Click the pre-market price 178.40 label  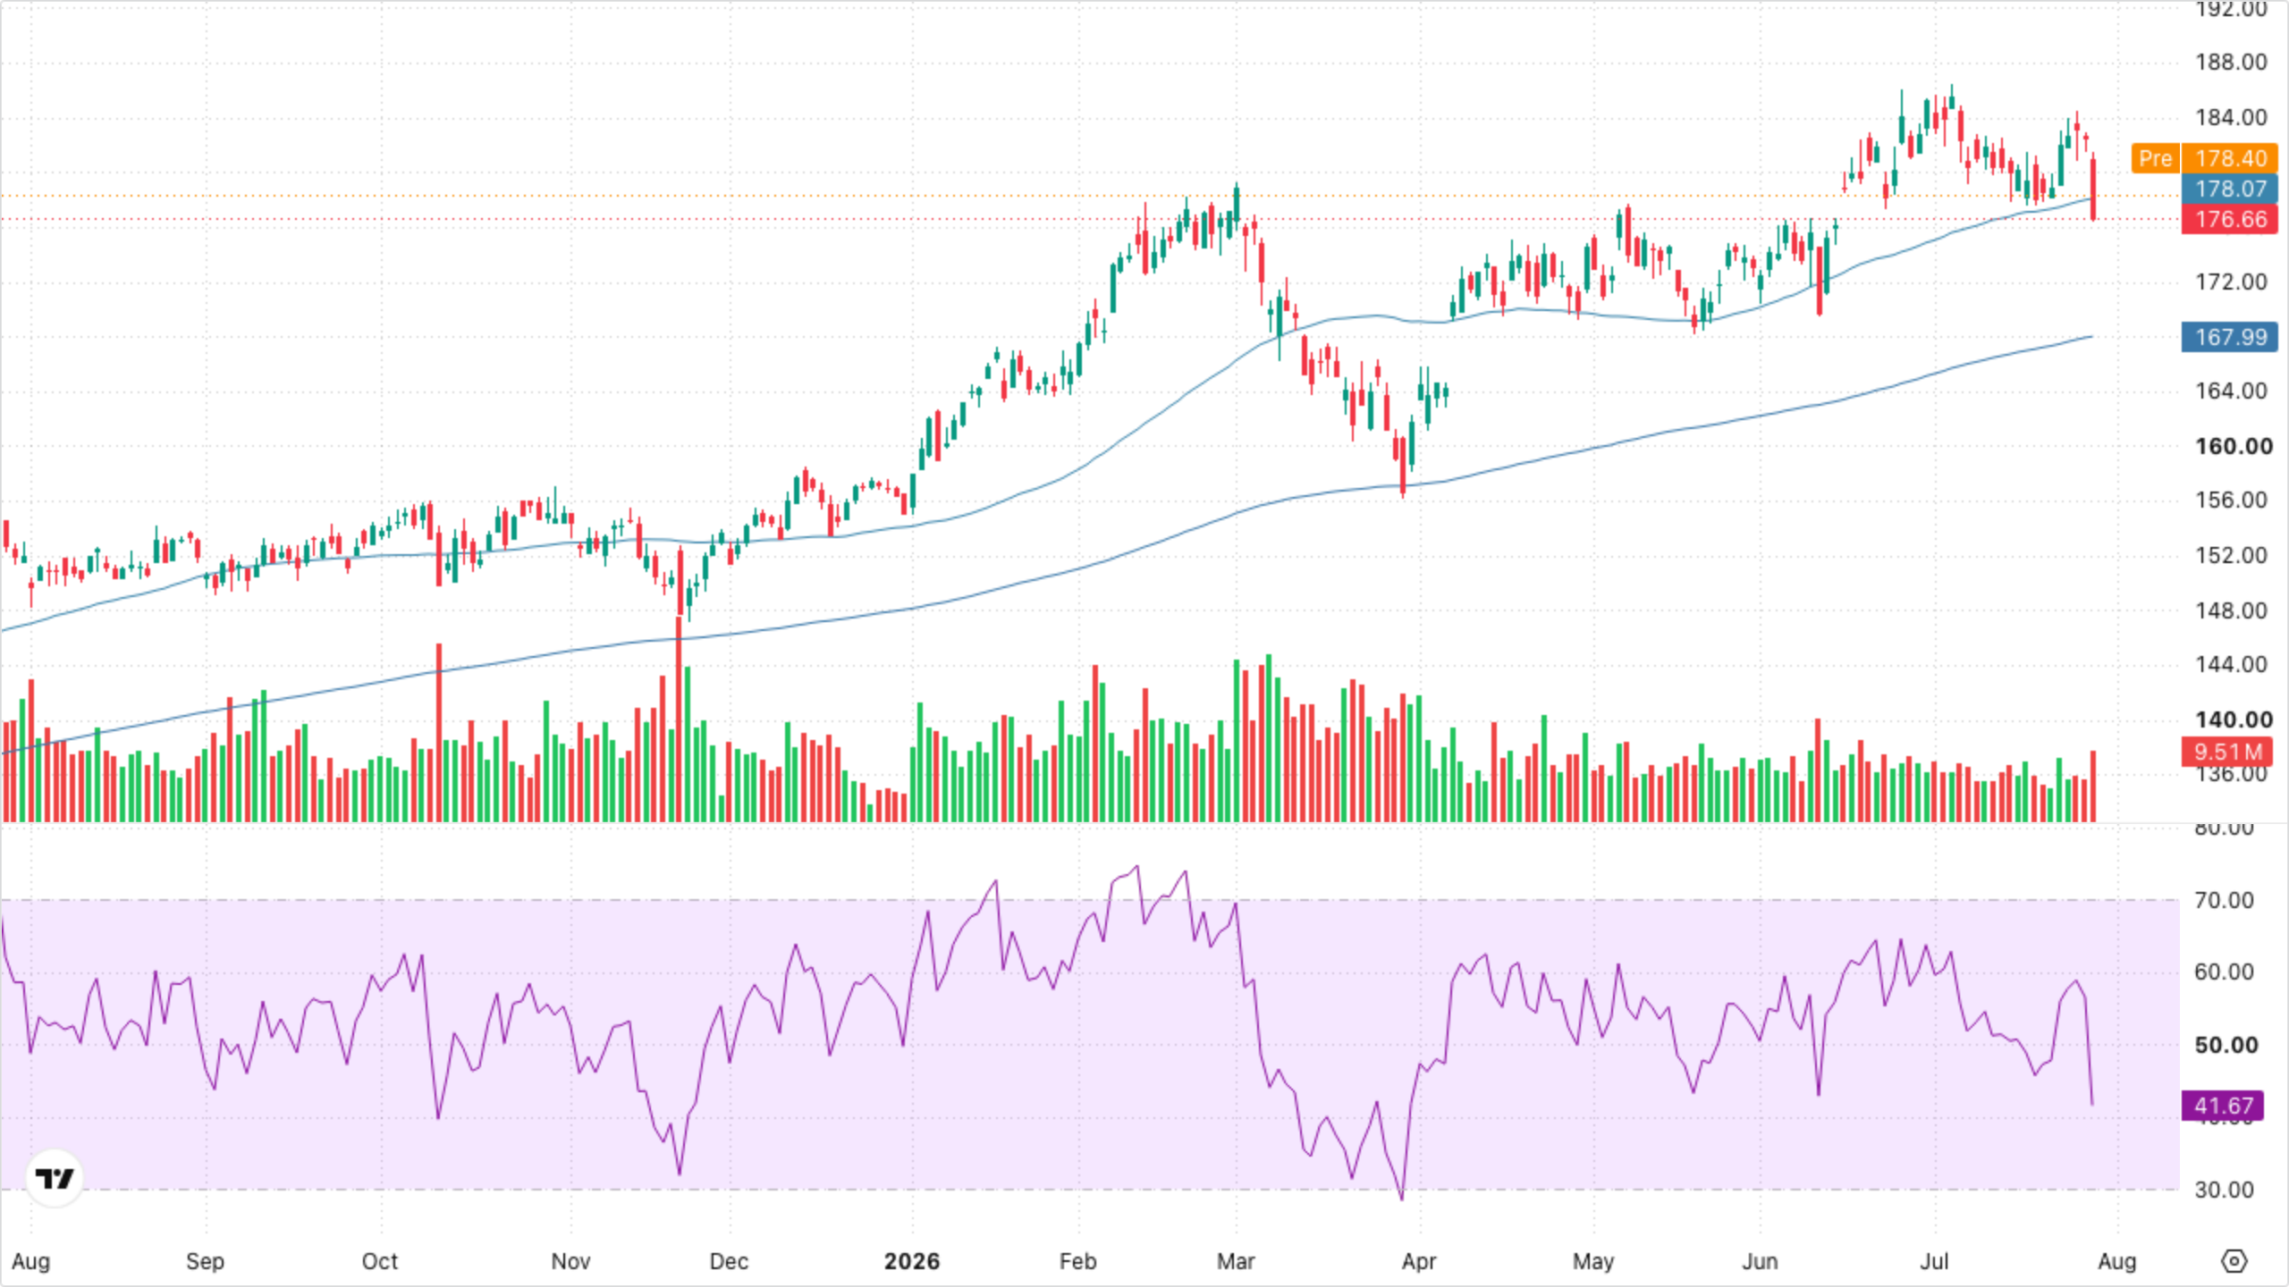2230,158
